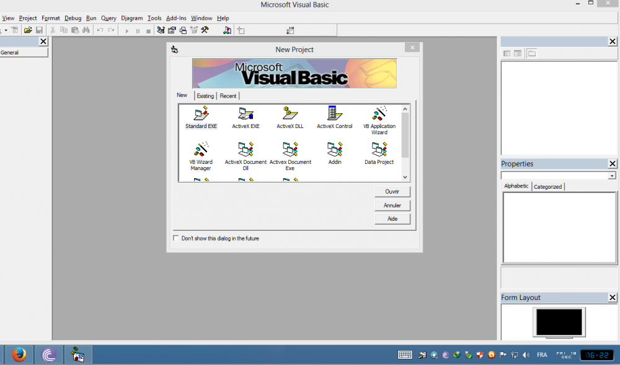Open the Add Form dropdown arrow in toolbar
Image resolution: width=620 pixels, height=365 pixels.
point(6,30)
